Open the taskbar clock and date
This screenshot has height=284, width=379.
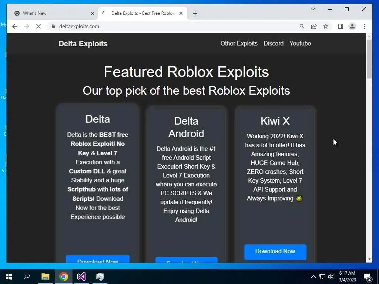pos(347,277)
